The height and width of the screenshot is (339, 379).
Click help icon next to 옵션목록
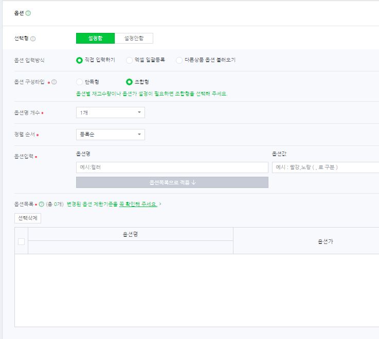[42, 204]
